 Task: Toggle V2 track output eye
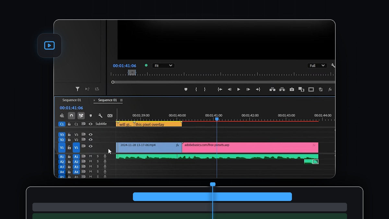coord(91,140)
